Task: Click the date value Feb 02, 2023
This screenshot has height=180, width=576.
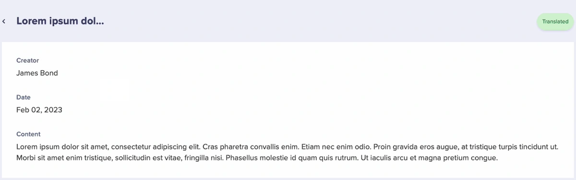Action: point(39,110)
